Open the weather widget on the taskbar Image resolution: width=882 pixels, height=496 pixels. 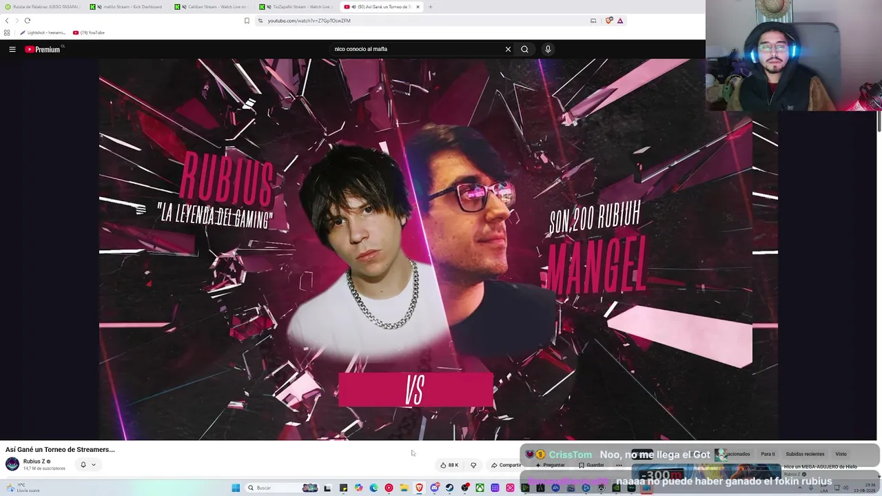(24, 488)
